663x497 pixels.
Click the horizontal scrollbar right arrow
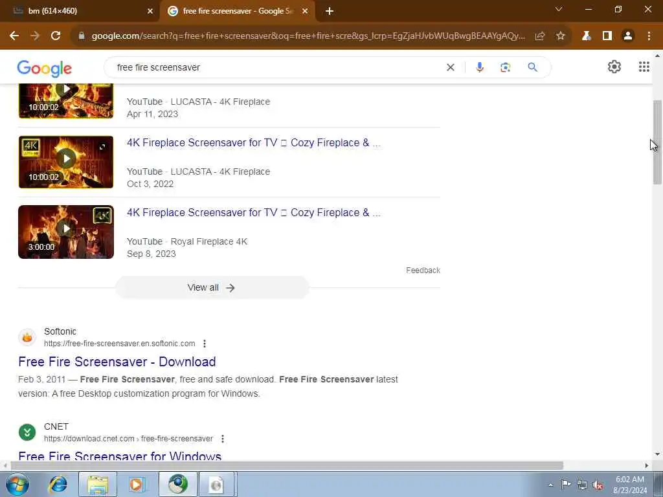(647, 465)
